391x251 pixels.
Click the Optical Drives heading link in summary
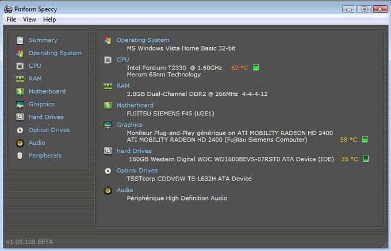click(x=137, y=171)
